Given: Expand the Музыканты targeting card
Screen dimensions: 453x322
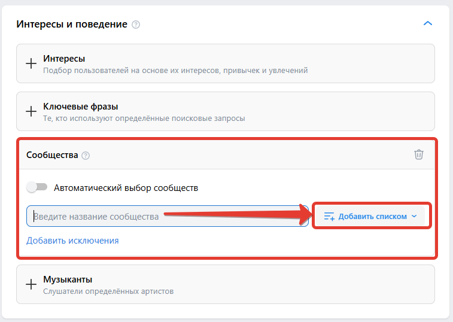Looking at the screenshot, I should 226,284.
